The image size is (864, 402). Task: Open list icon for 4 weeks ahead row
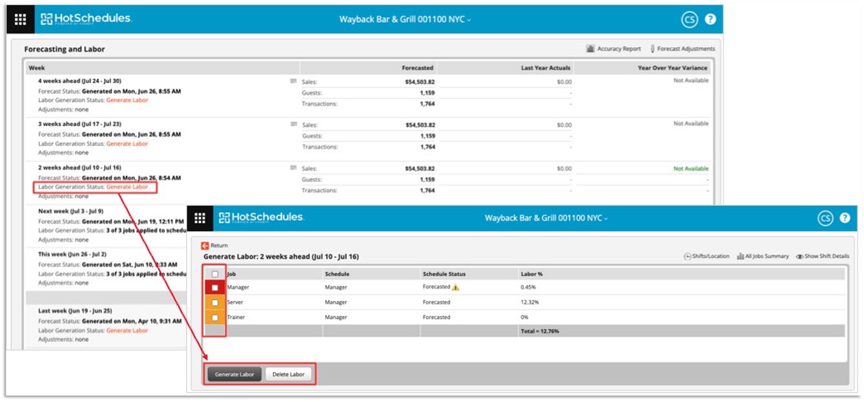click(293, 81)
